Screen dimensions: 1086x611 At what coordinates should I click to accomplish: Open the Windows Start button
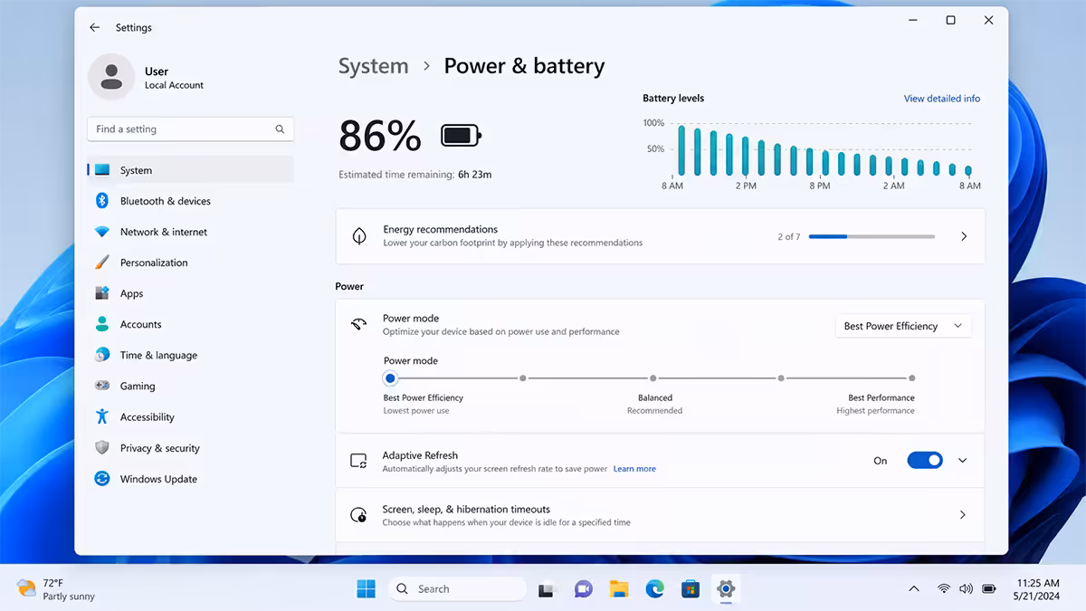367,589
